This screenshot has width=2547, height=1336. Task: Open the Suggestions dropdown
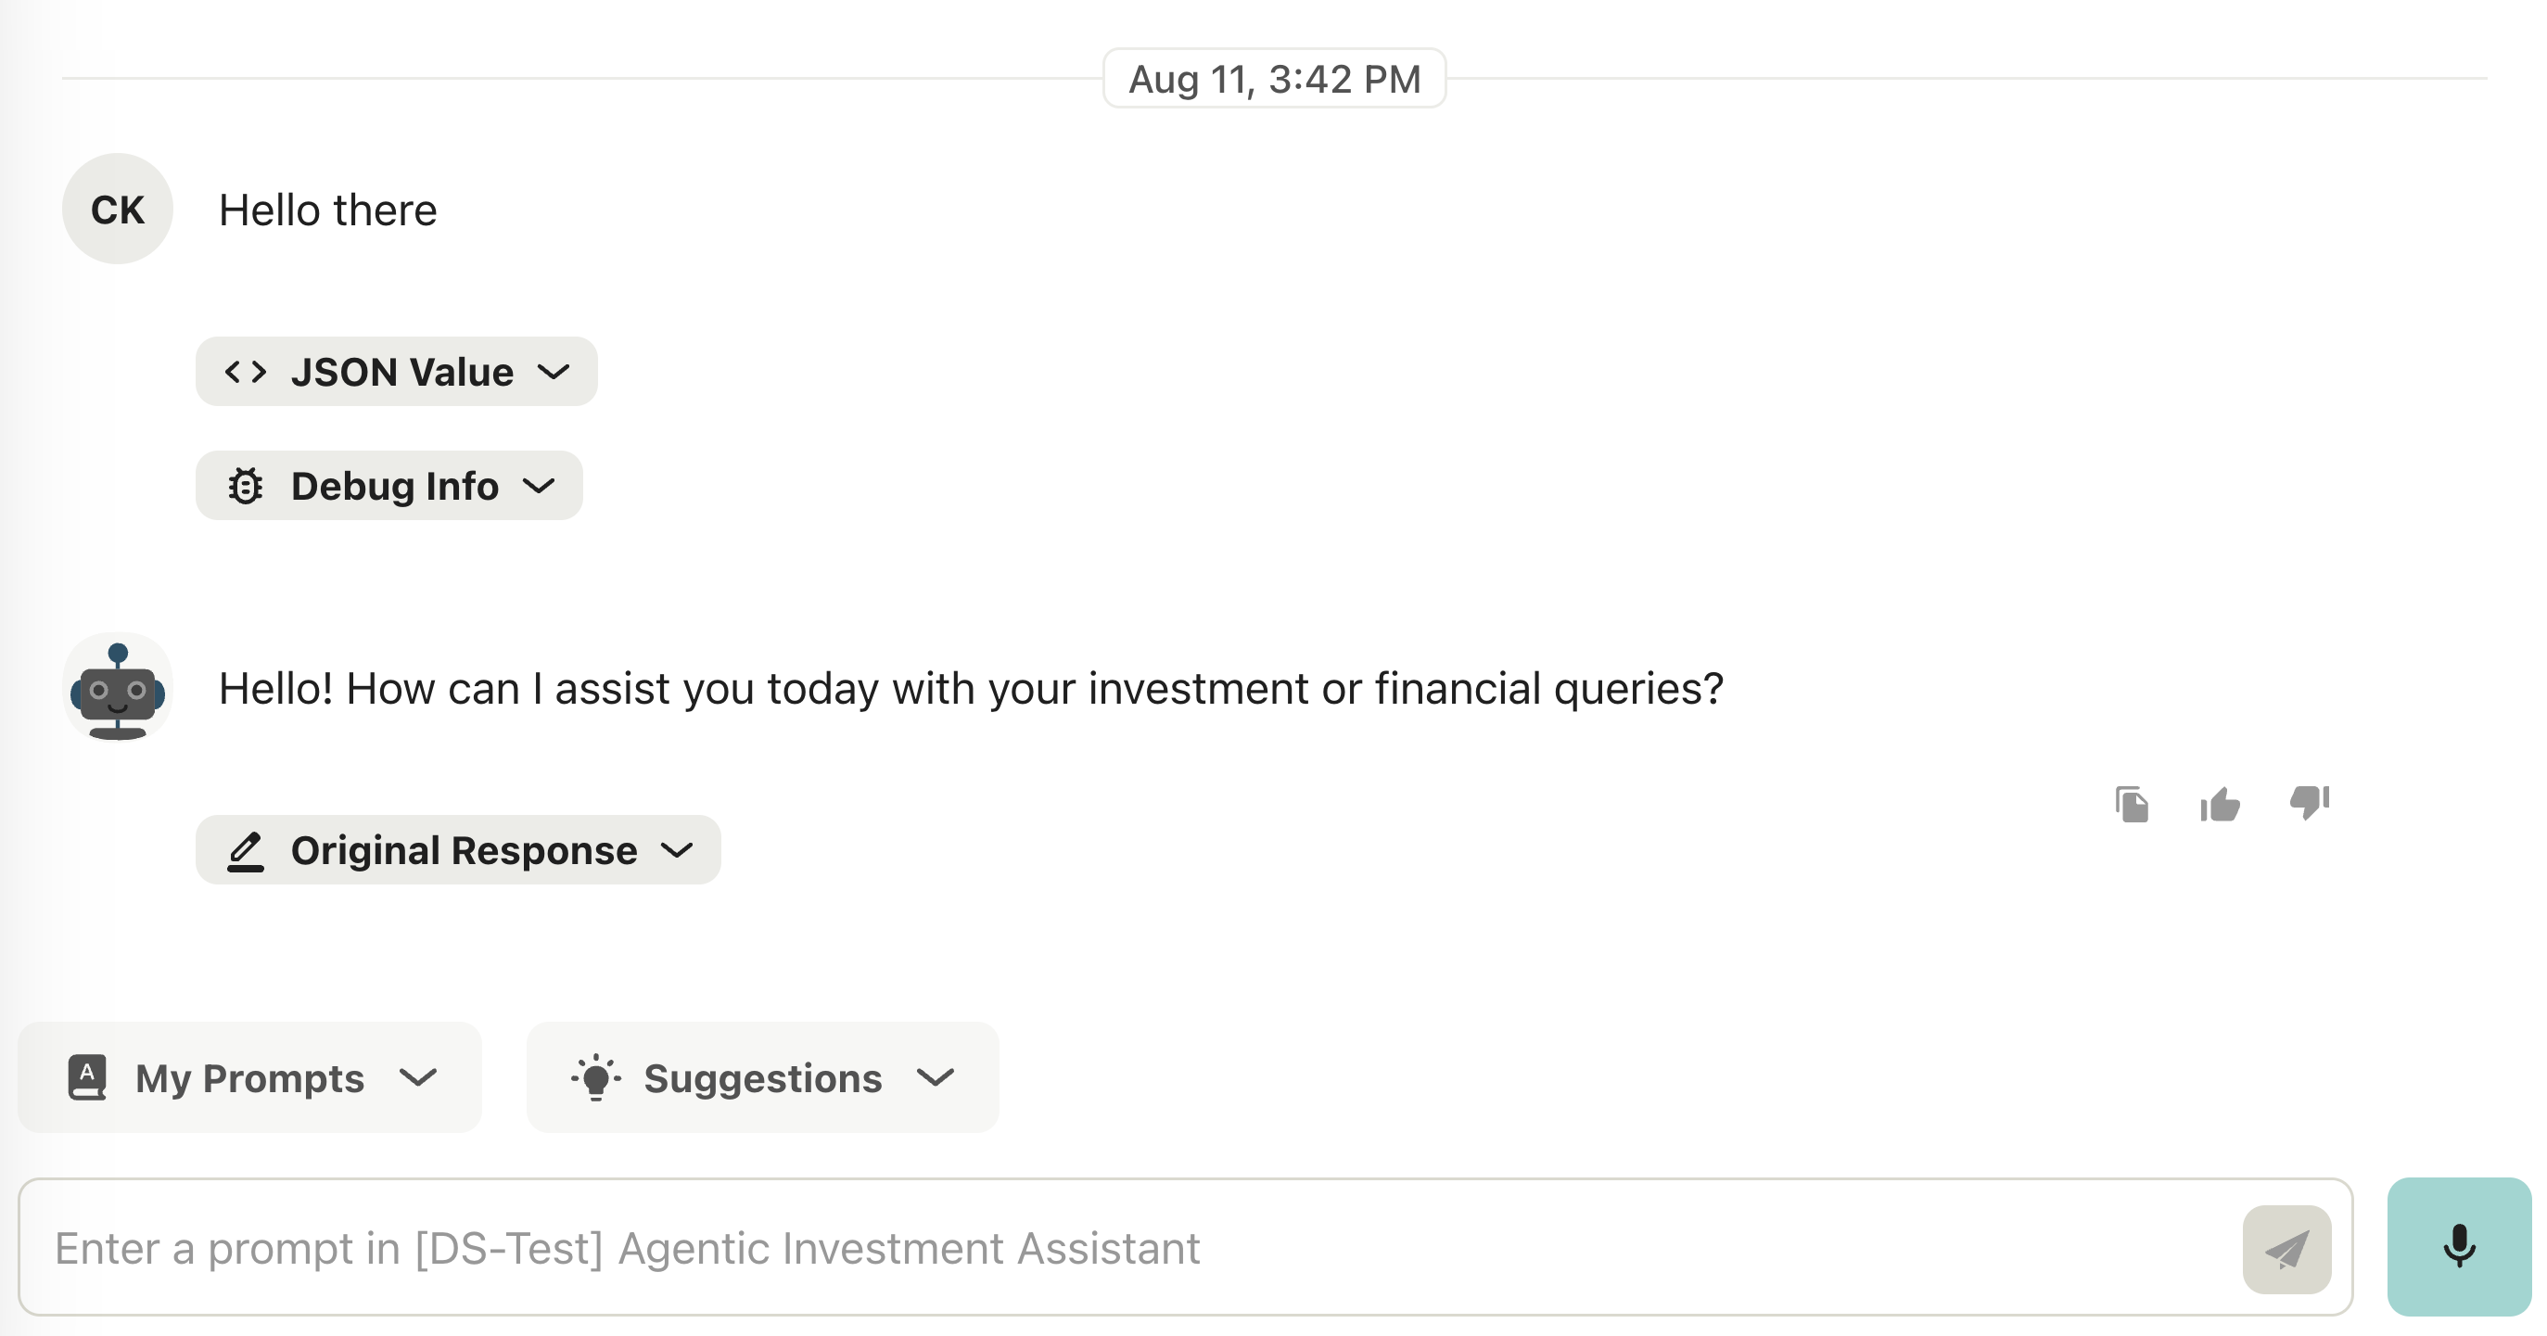tap(936, 1078)
